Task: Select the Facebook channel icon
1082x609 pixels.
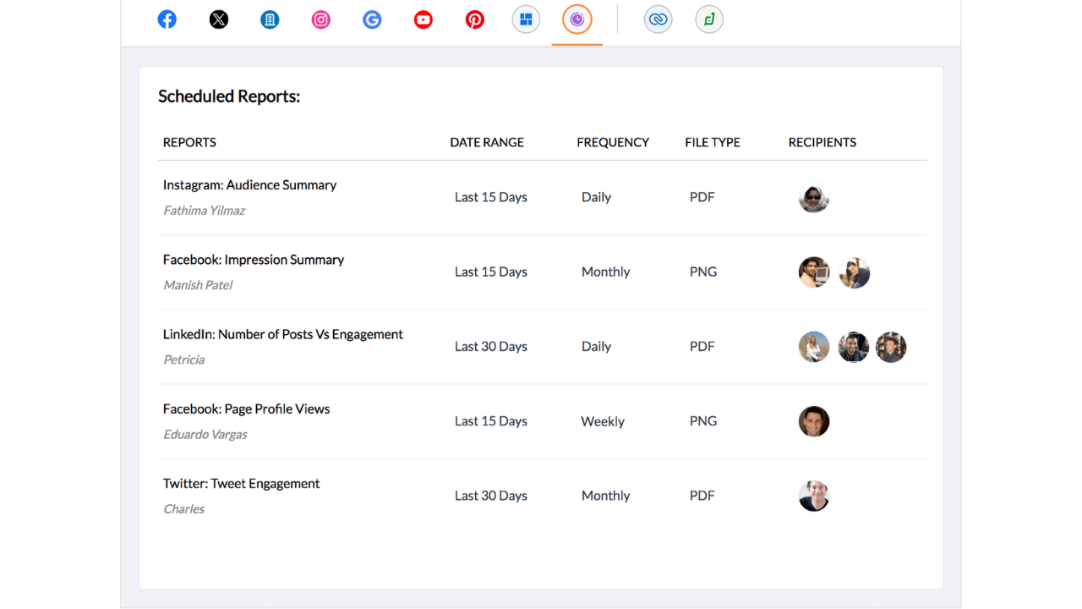Action: tap(167, 19)
